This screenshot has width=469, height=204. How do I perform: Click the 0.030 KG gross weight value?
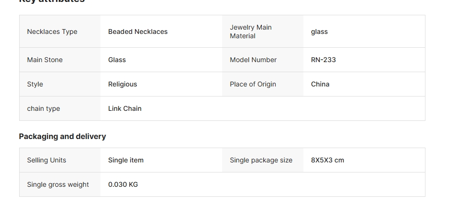coord(123,184)
